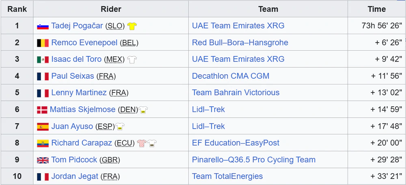The height and width of the screenshot is (185, 406).
Task: Click the Rider column header
Action: (111, 9)
